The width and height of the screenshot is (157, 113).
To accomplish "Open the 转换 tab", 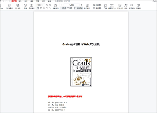I will pos(49,1).
